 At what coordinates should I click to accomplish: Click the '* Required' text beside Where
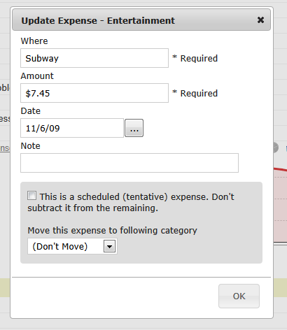point(195,58)
